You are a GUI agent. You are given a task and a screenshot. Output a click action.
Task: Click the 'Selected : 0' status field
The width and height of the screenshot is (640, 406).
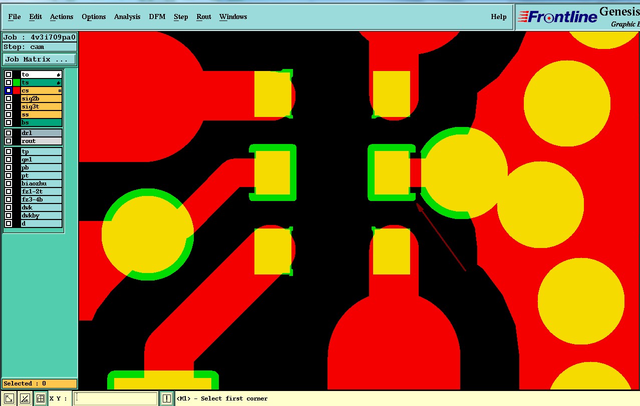[x=40, y=383]
